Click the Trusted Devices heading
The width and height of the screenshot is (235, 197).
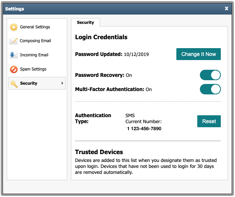[99, 152]
